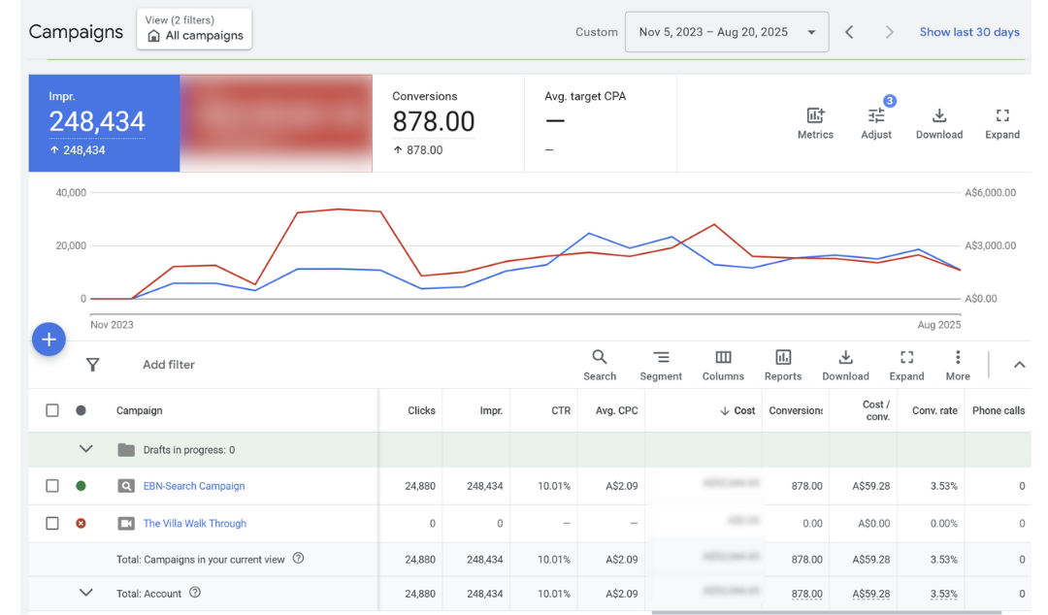Click the Adjust chart settings icon
The height and width of the screenshot is (615, 1048).
(875, 116)
